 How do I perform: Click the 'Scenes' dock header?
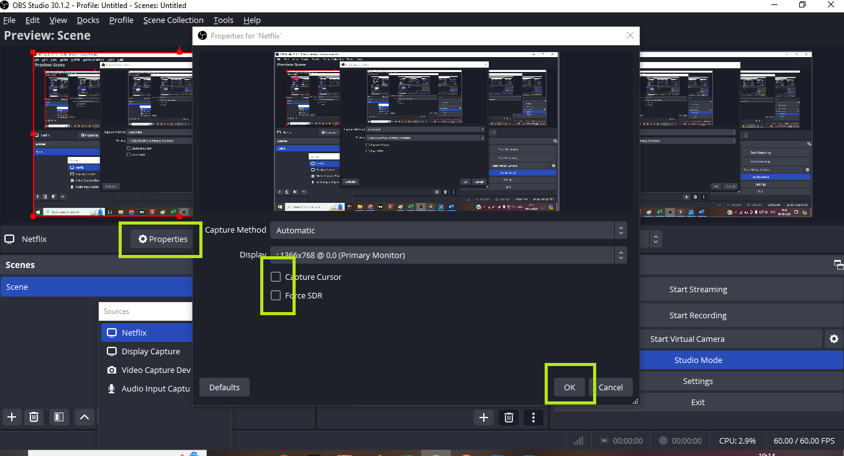pyautogui.click(x=20, y=265)
